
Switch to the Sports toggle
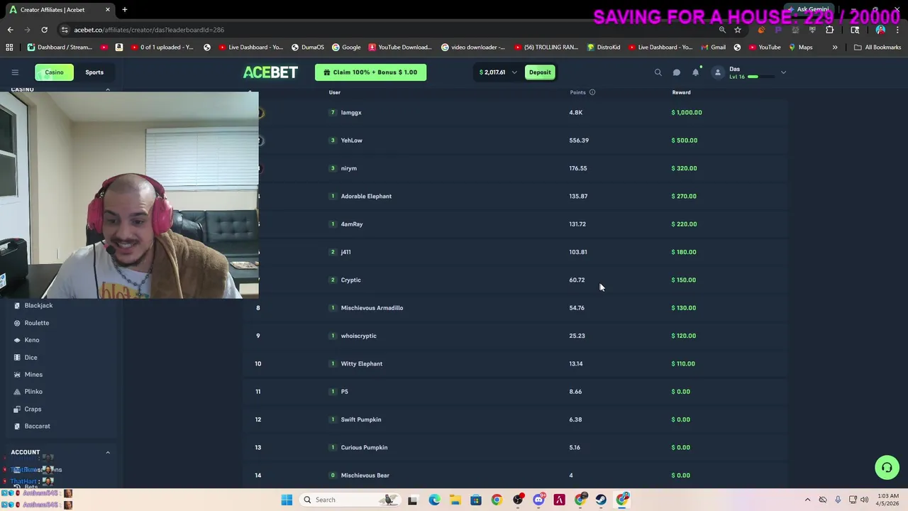[x=94, y=72]
